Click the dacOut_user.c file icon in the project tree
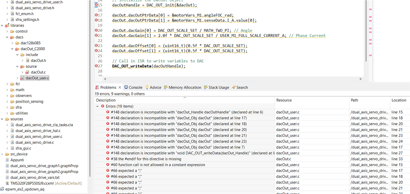Image resolution: width=410 pixels, height=194 pixels. (x=22, y=78)
